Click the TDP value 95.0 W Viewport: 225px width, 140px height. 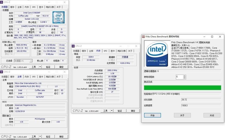pyautogui.click(x=45, y=16)
